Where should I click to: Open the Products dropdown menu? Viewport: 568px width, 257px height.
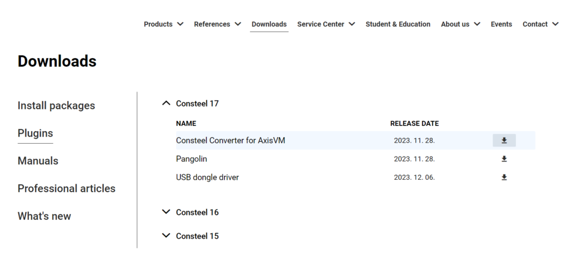pos(164,24)
